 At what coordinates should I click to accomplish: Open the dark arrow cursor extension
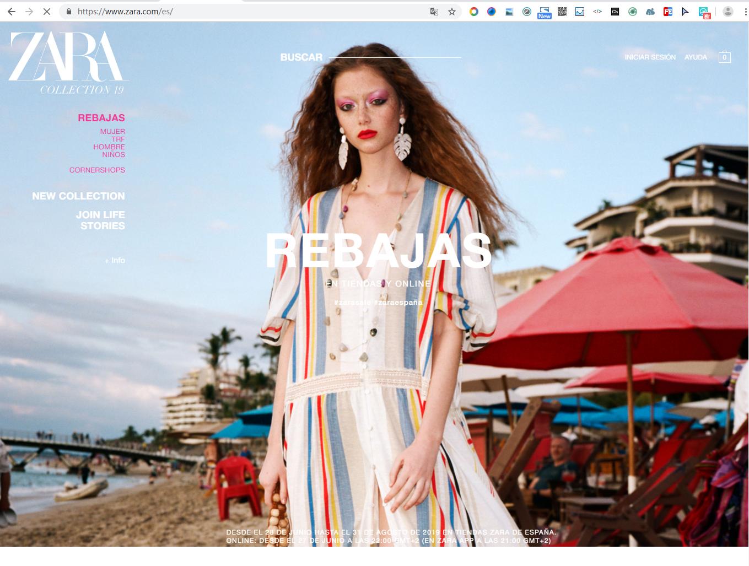click(x=686, y=11)
